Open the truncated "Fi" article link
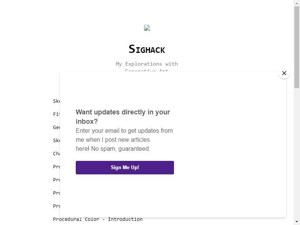This screenshot has width=300, height=225. pos(57,114)
